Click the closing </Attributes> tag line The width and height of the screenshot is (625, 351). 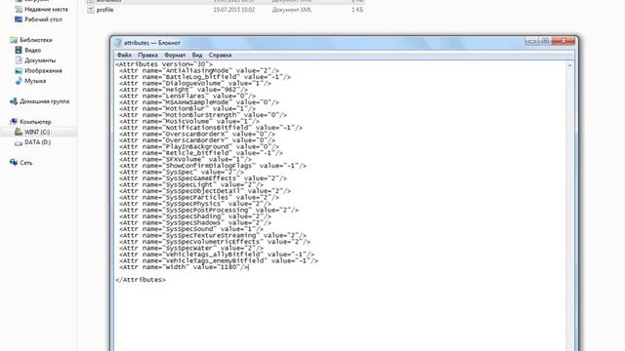tap(141, 280)
